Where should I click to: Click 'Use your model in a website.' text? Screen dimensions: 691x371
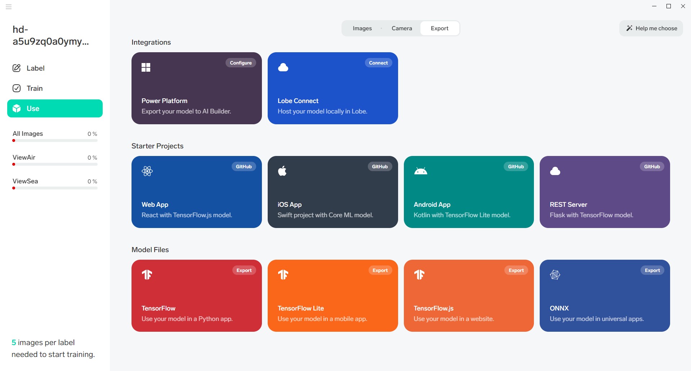coord(454,319)
